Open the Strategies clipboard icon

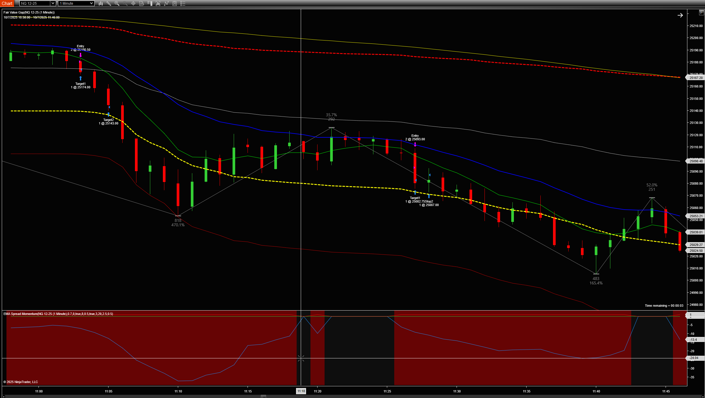[175, 4]
